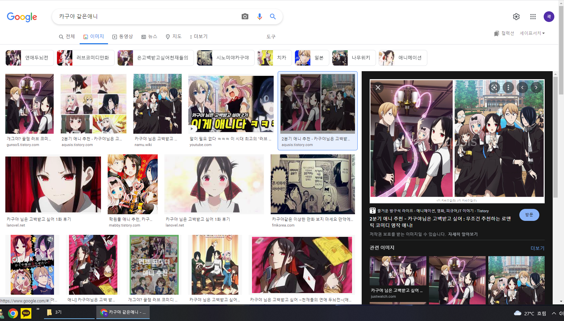Go to the next image in preview

[536, 87]
